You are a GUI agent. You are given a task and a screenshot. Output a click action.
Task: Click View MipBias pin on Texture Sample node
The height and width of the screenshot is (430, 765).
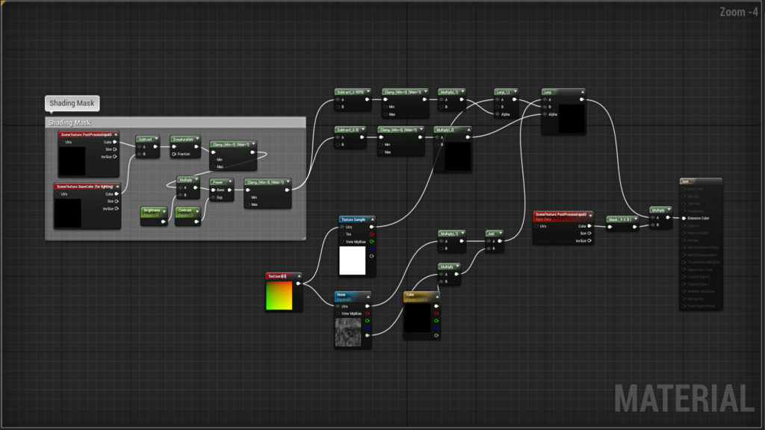pos(342,241)
